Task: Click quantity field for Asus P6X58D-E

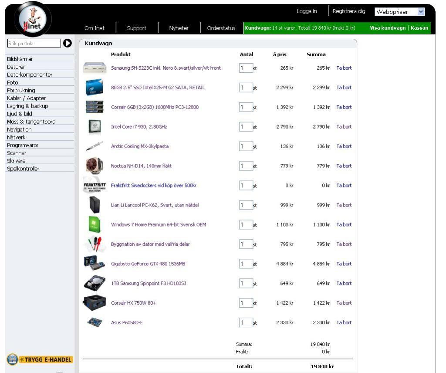Action: [246, 322]
